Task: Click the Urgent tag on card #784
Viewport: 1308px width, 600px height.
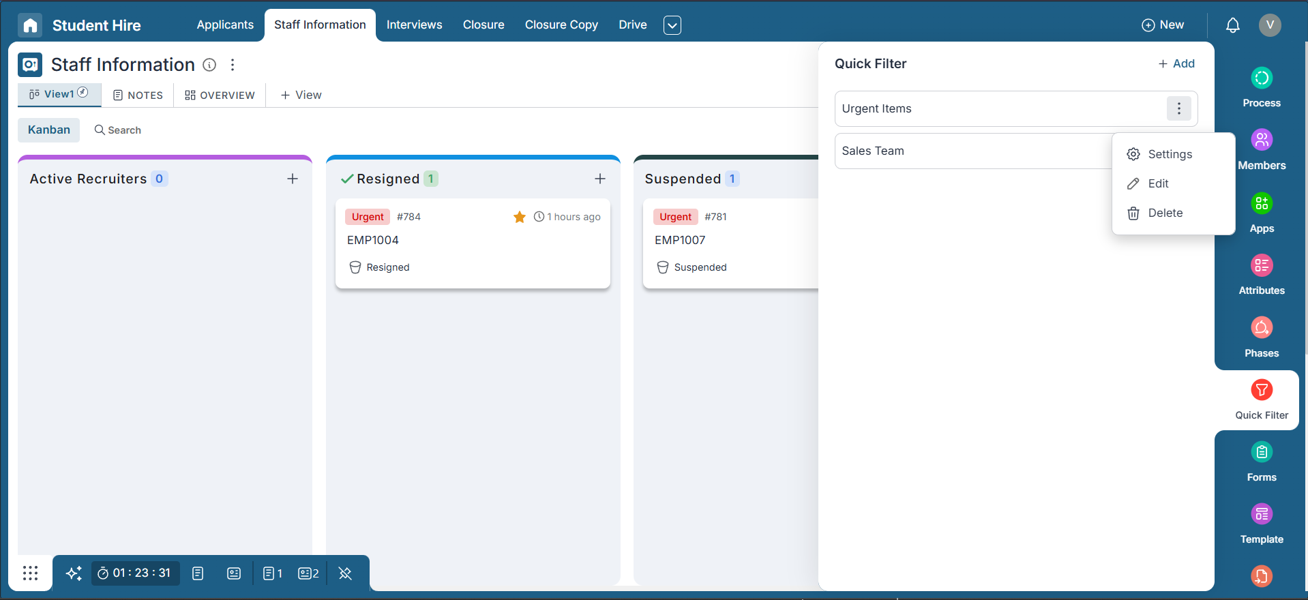Action: click(x=368, y=217)
